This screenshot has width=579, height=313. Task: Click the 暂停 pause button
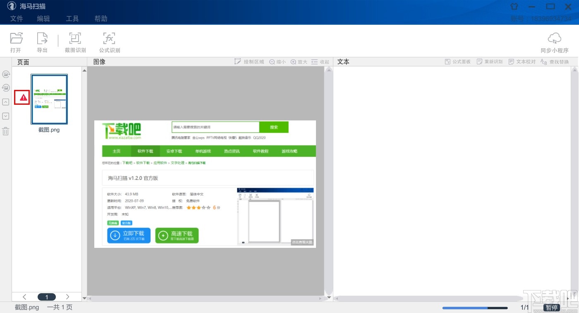pyautogui.click(x=552, y=308)
